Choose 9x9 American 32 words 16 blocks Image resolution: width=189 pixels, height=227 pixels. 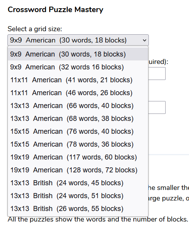click(78, 67)
